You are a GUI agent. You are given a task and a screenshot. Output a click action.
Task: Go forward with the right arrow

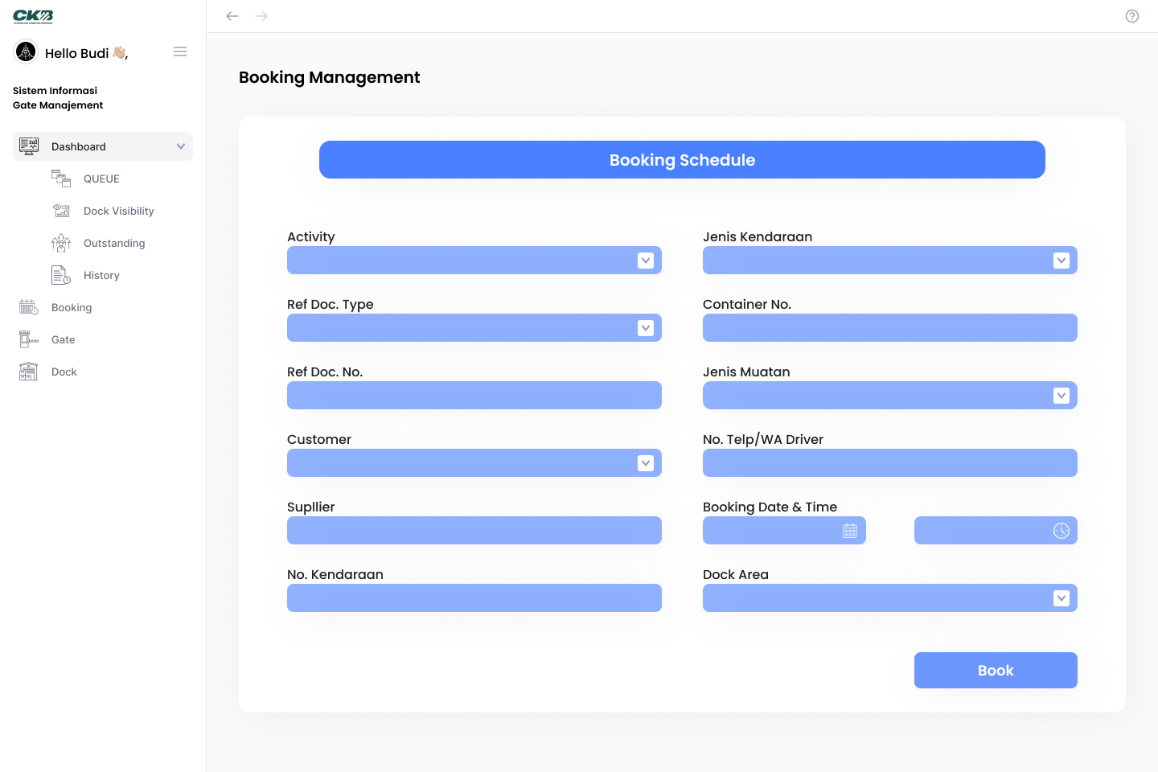pos(261,16)
